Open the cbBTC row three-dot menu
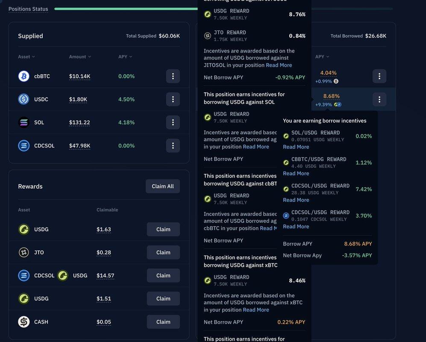This screenshot has height=342, width=426. pos(173,76)
